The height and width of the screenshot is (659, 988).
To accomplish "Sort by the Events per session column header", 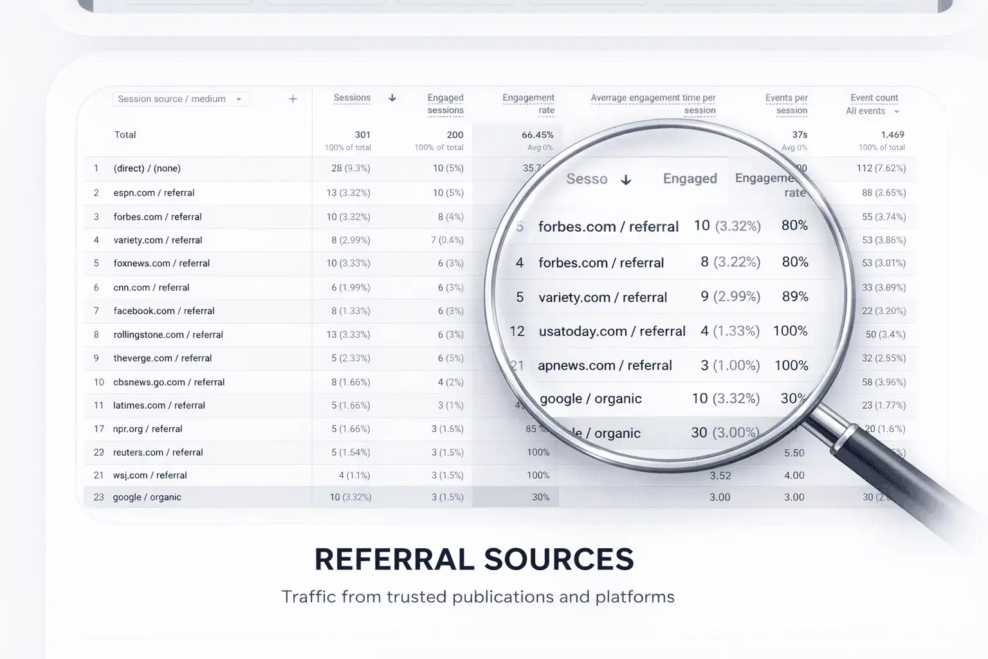I will point(786,104).
